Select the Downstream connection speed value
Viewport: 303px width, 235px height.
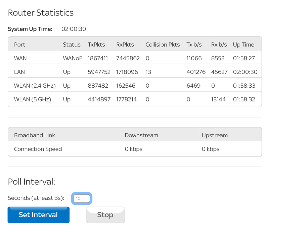tap(133, 149)
